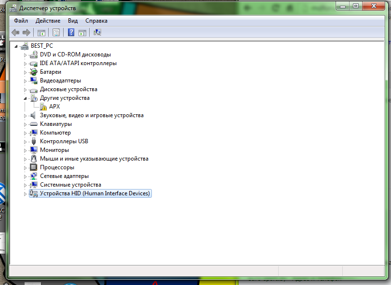Click the DVD and CD-ROM drives icon
The height and width of the screenshot is (285, 391).
[34, 54]
